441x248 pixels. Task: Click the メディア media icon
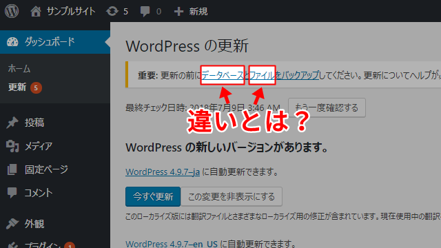tap(12, 146)
